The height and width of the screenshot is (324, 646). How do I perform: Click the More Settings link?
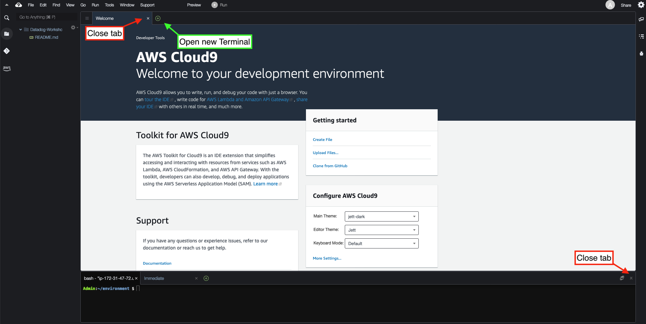(x=327, y=258)
